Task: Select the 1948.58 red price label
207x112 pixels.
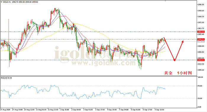Action: pyautogui.click(x=201, y=39)
